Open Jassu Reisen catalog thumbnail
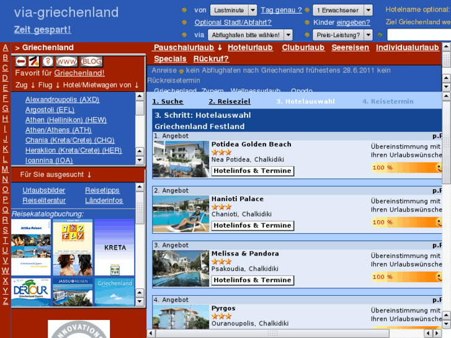Image resolution: width=451 pixels, height=338 pixels. (x=73, y=292)
